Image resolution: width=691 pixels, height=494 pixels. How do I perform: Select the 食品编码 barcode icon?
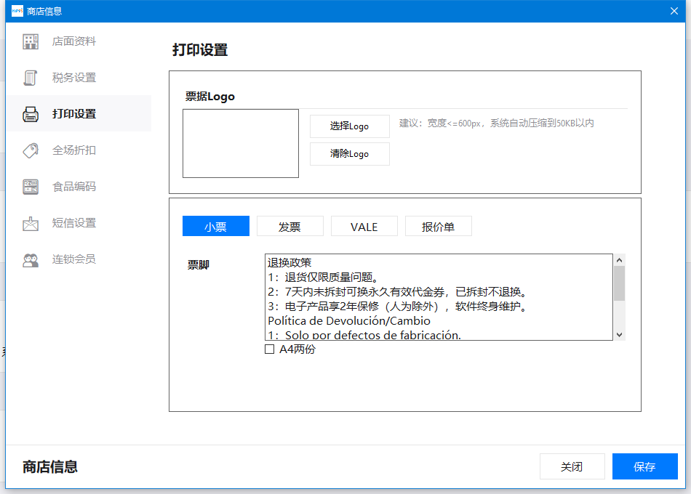(x=31, y=187)
